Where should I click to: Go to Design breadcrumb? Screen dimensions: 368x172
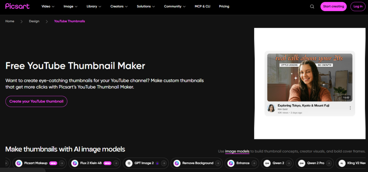[34, 21]
